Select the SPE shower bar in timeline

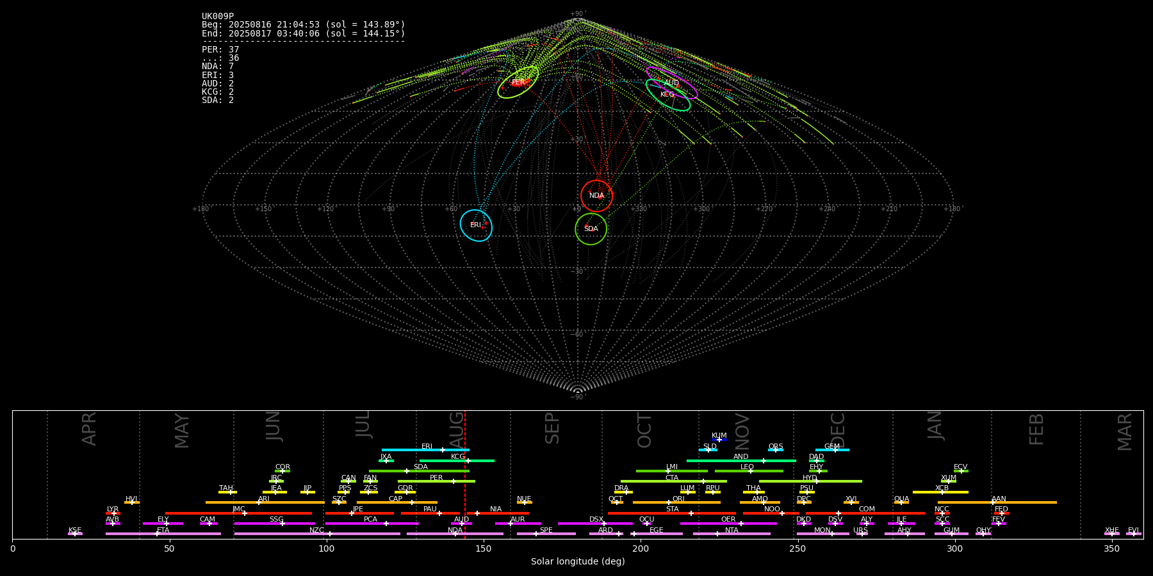(546, 534)
